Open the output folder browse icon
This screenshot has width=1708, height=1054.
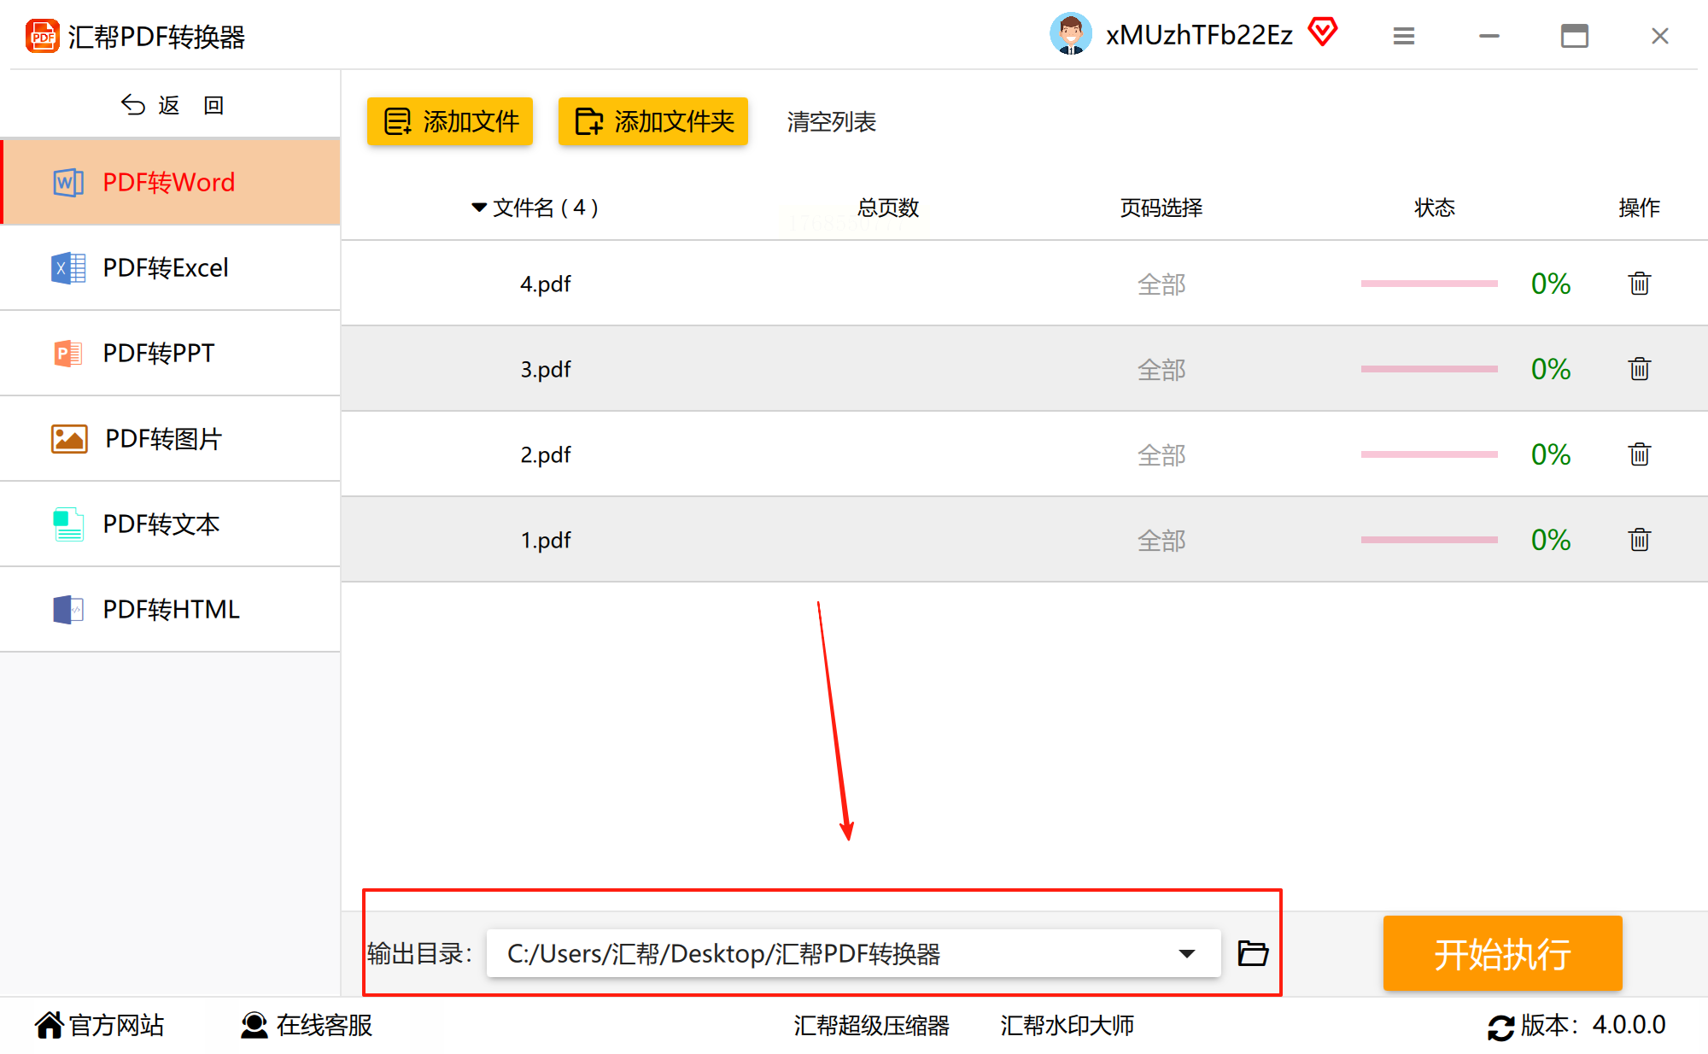1253,953
